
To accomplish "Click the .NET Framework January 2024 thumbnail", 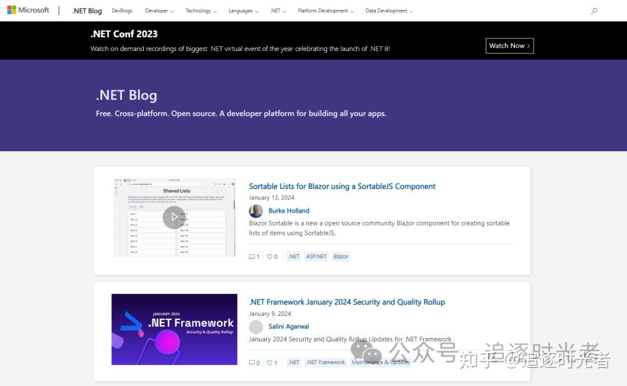I will [x=174, y=329].
